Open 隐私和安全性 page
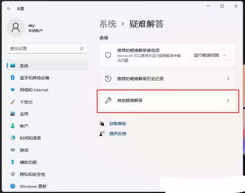245x193 pixels. (47, 174)
